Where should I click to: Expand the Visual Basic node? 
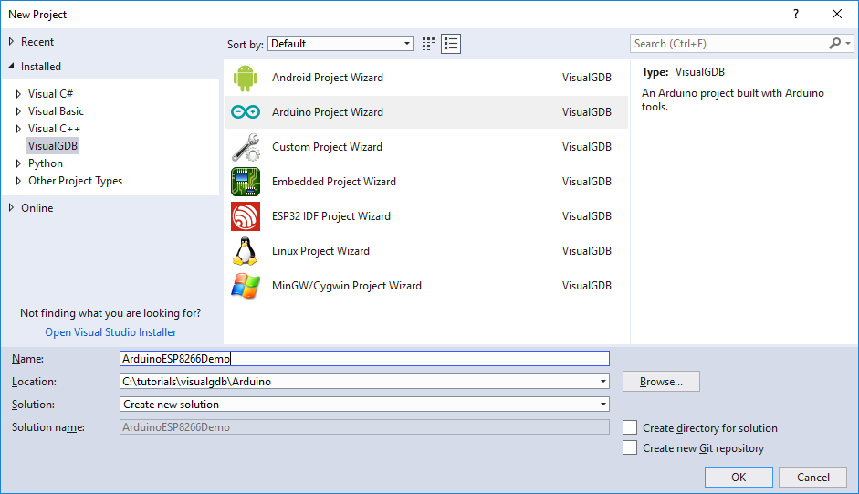click(18, 111)
